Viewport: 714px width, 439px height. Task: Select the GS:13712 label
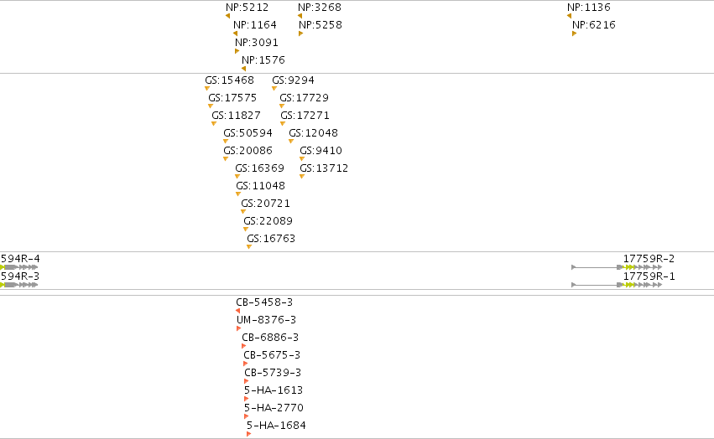click(324, 168)
